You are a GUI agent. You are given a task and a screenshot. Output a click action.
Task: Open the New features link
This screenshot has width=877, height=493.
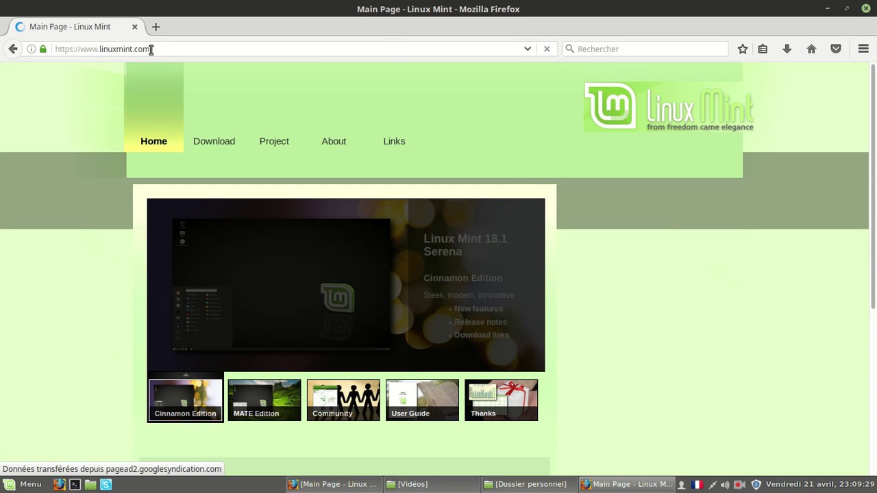click(478, 309)
